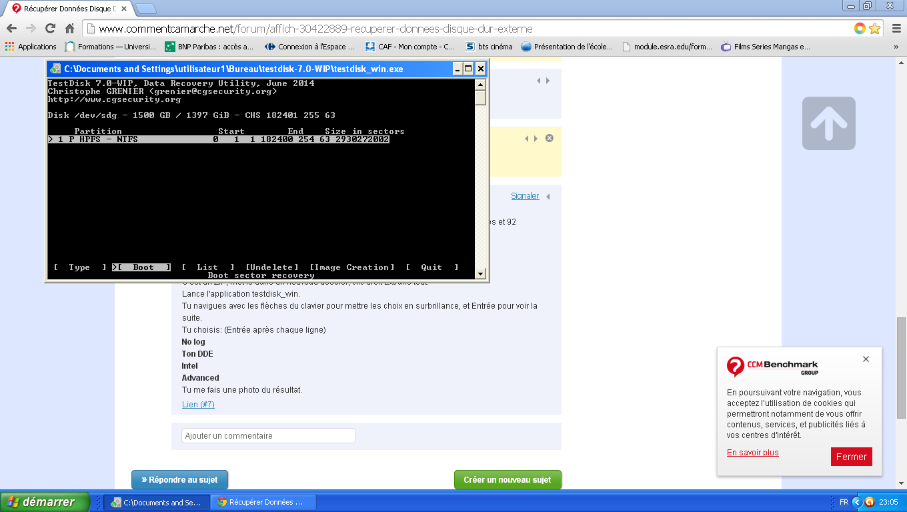Click the List option in TestDisk
This screenshot has height=512, width=907.
(207, 267)
